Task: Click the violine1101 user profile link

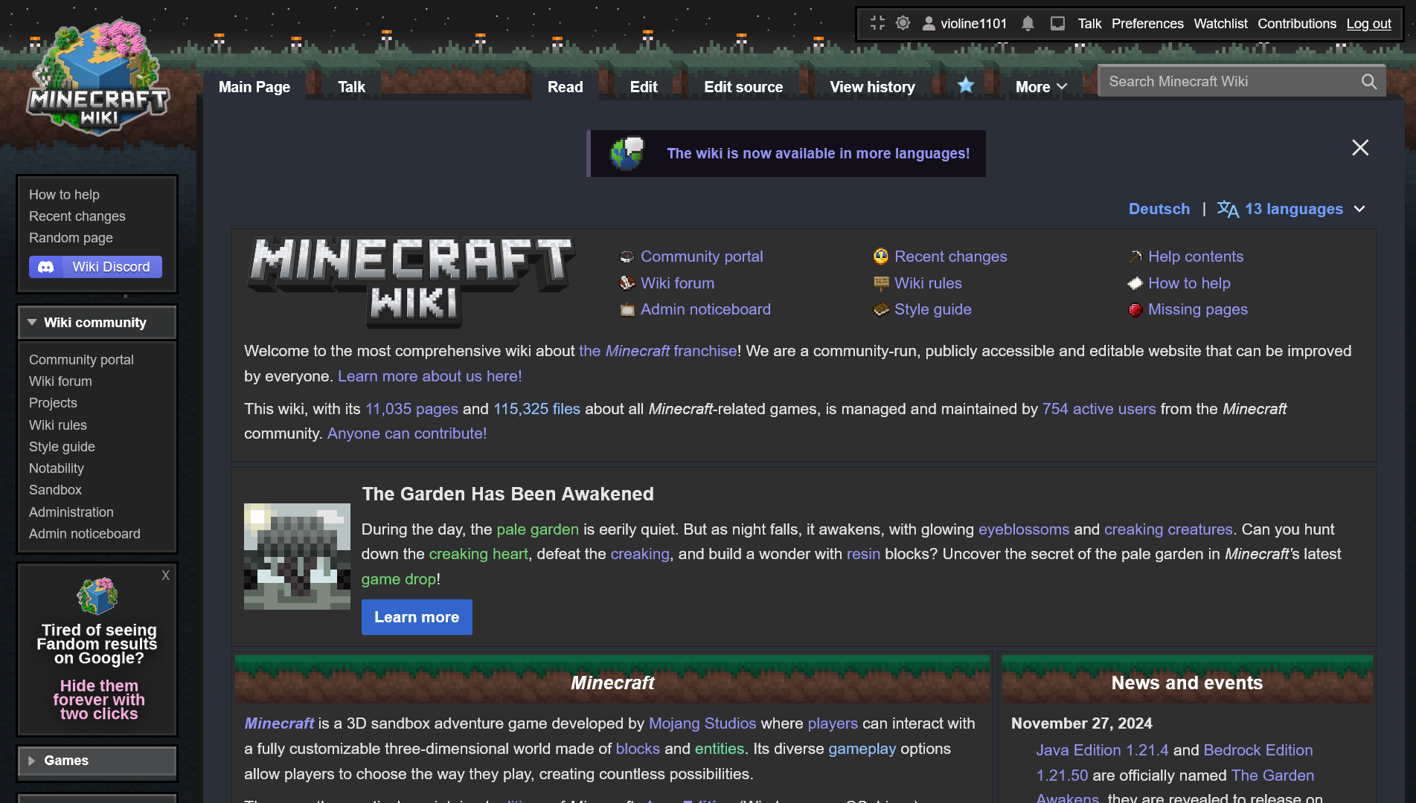Action: click(964, 23)
